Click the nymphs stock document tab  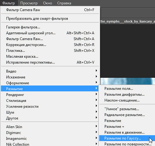pos(128,21)
